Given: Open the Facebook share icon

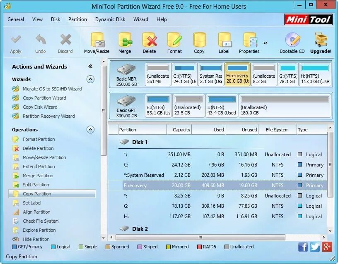Looking at the screenshot, I should tap(303, 247).
